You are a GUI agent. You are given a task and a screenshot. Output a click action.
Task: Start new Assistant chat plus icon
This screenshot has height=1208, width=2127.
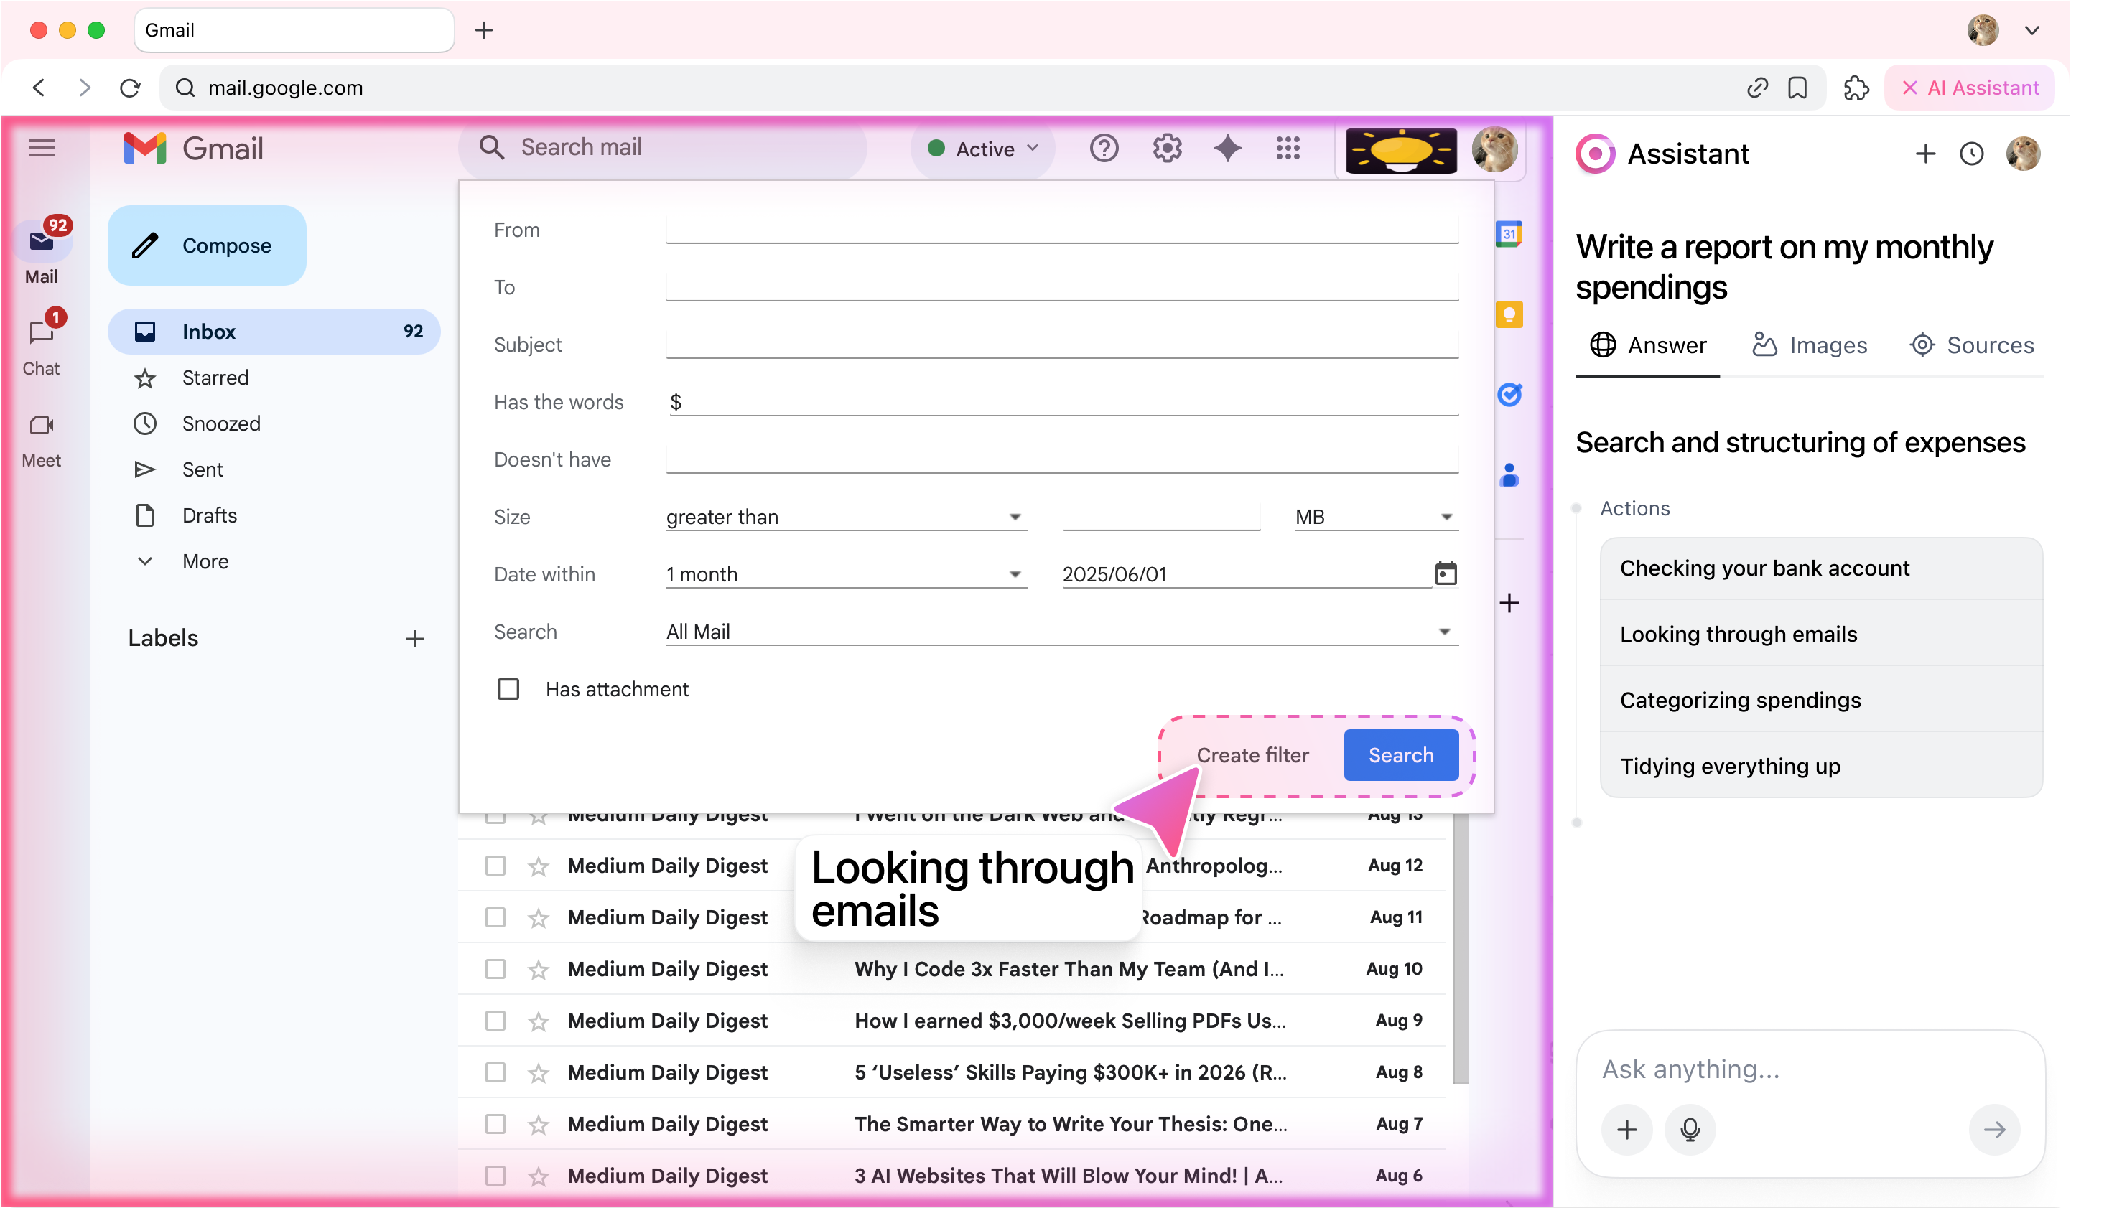[1924, 154]
